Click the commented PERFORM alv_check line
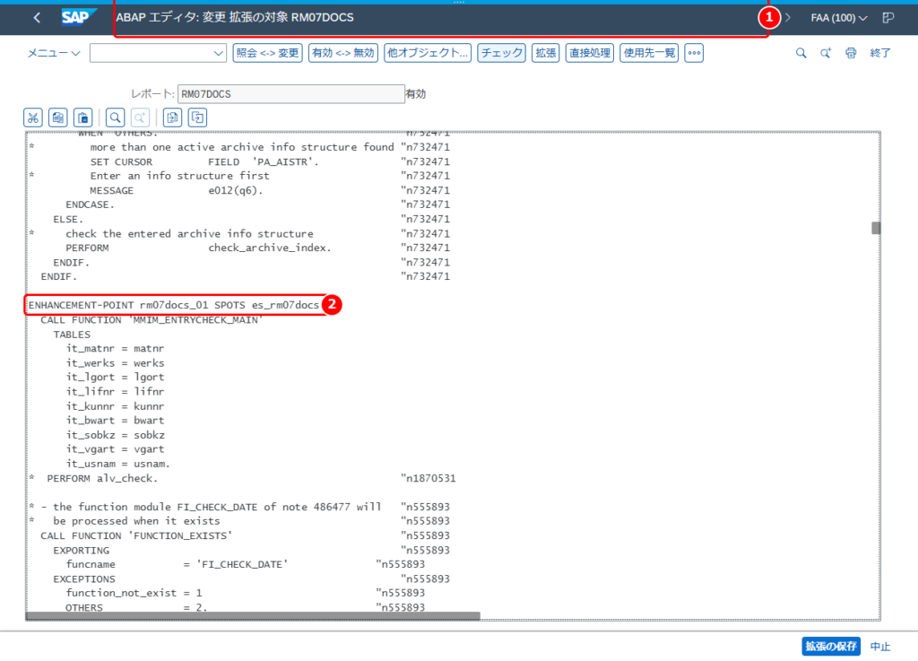Screen dimensions: 918x661 (x=102, y=478)
